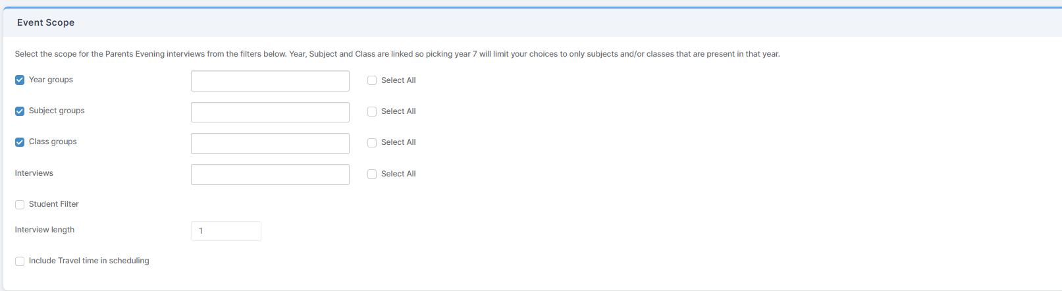Open the Subject groups selection field
Viewport: 1062px width, 291px height.
tap(270, 112)
